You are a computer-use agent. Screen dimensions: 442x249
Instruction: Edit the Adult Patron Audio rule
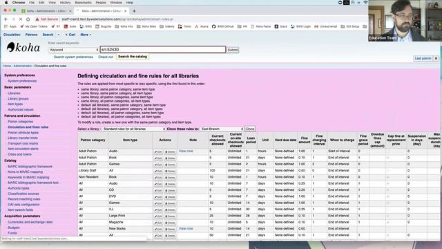[x=158, y=152]
